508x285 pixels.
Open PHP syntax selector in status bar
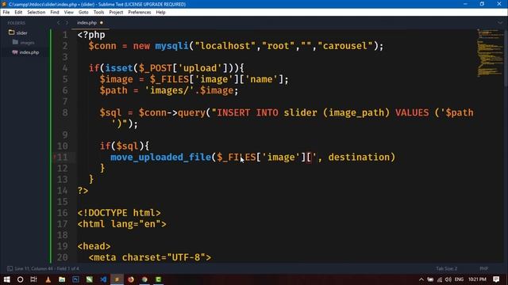(483, 268)
